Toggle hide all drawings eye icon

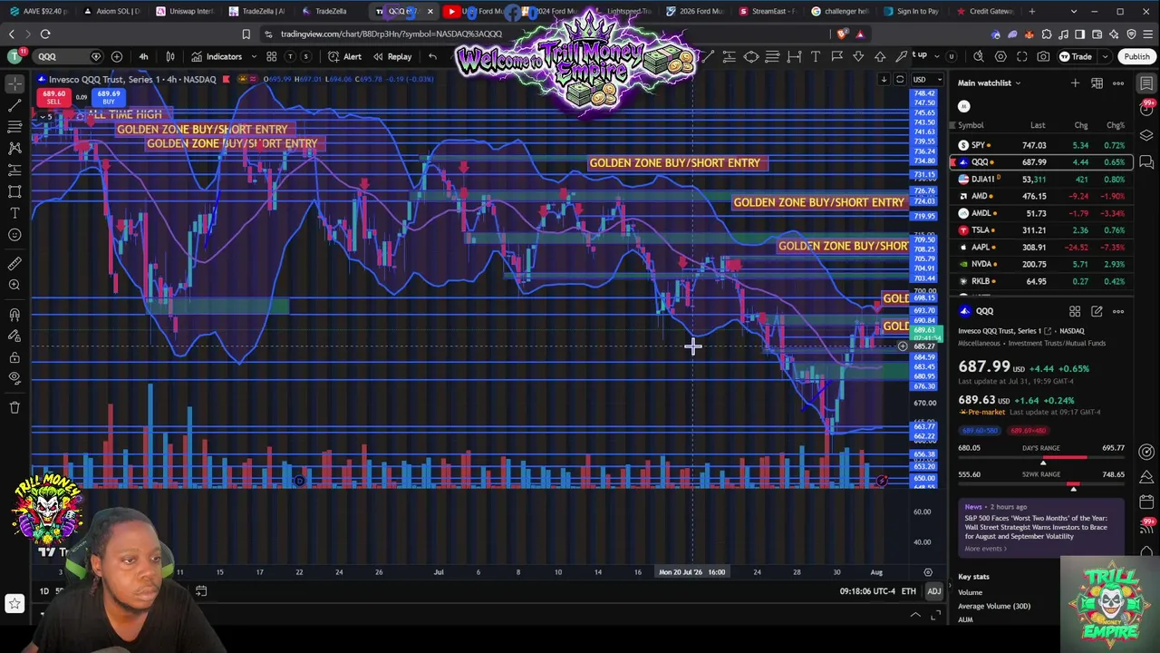[x=14, y=379]
